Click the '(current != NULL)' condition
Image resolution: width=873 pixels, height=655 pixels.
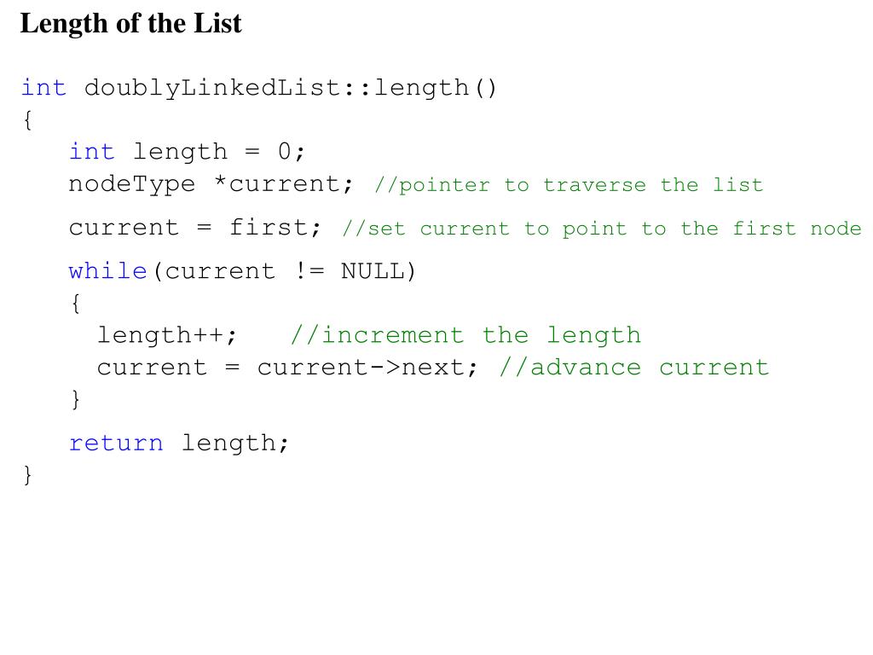point(284,272)
